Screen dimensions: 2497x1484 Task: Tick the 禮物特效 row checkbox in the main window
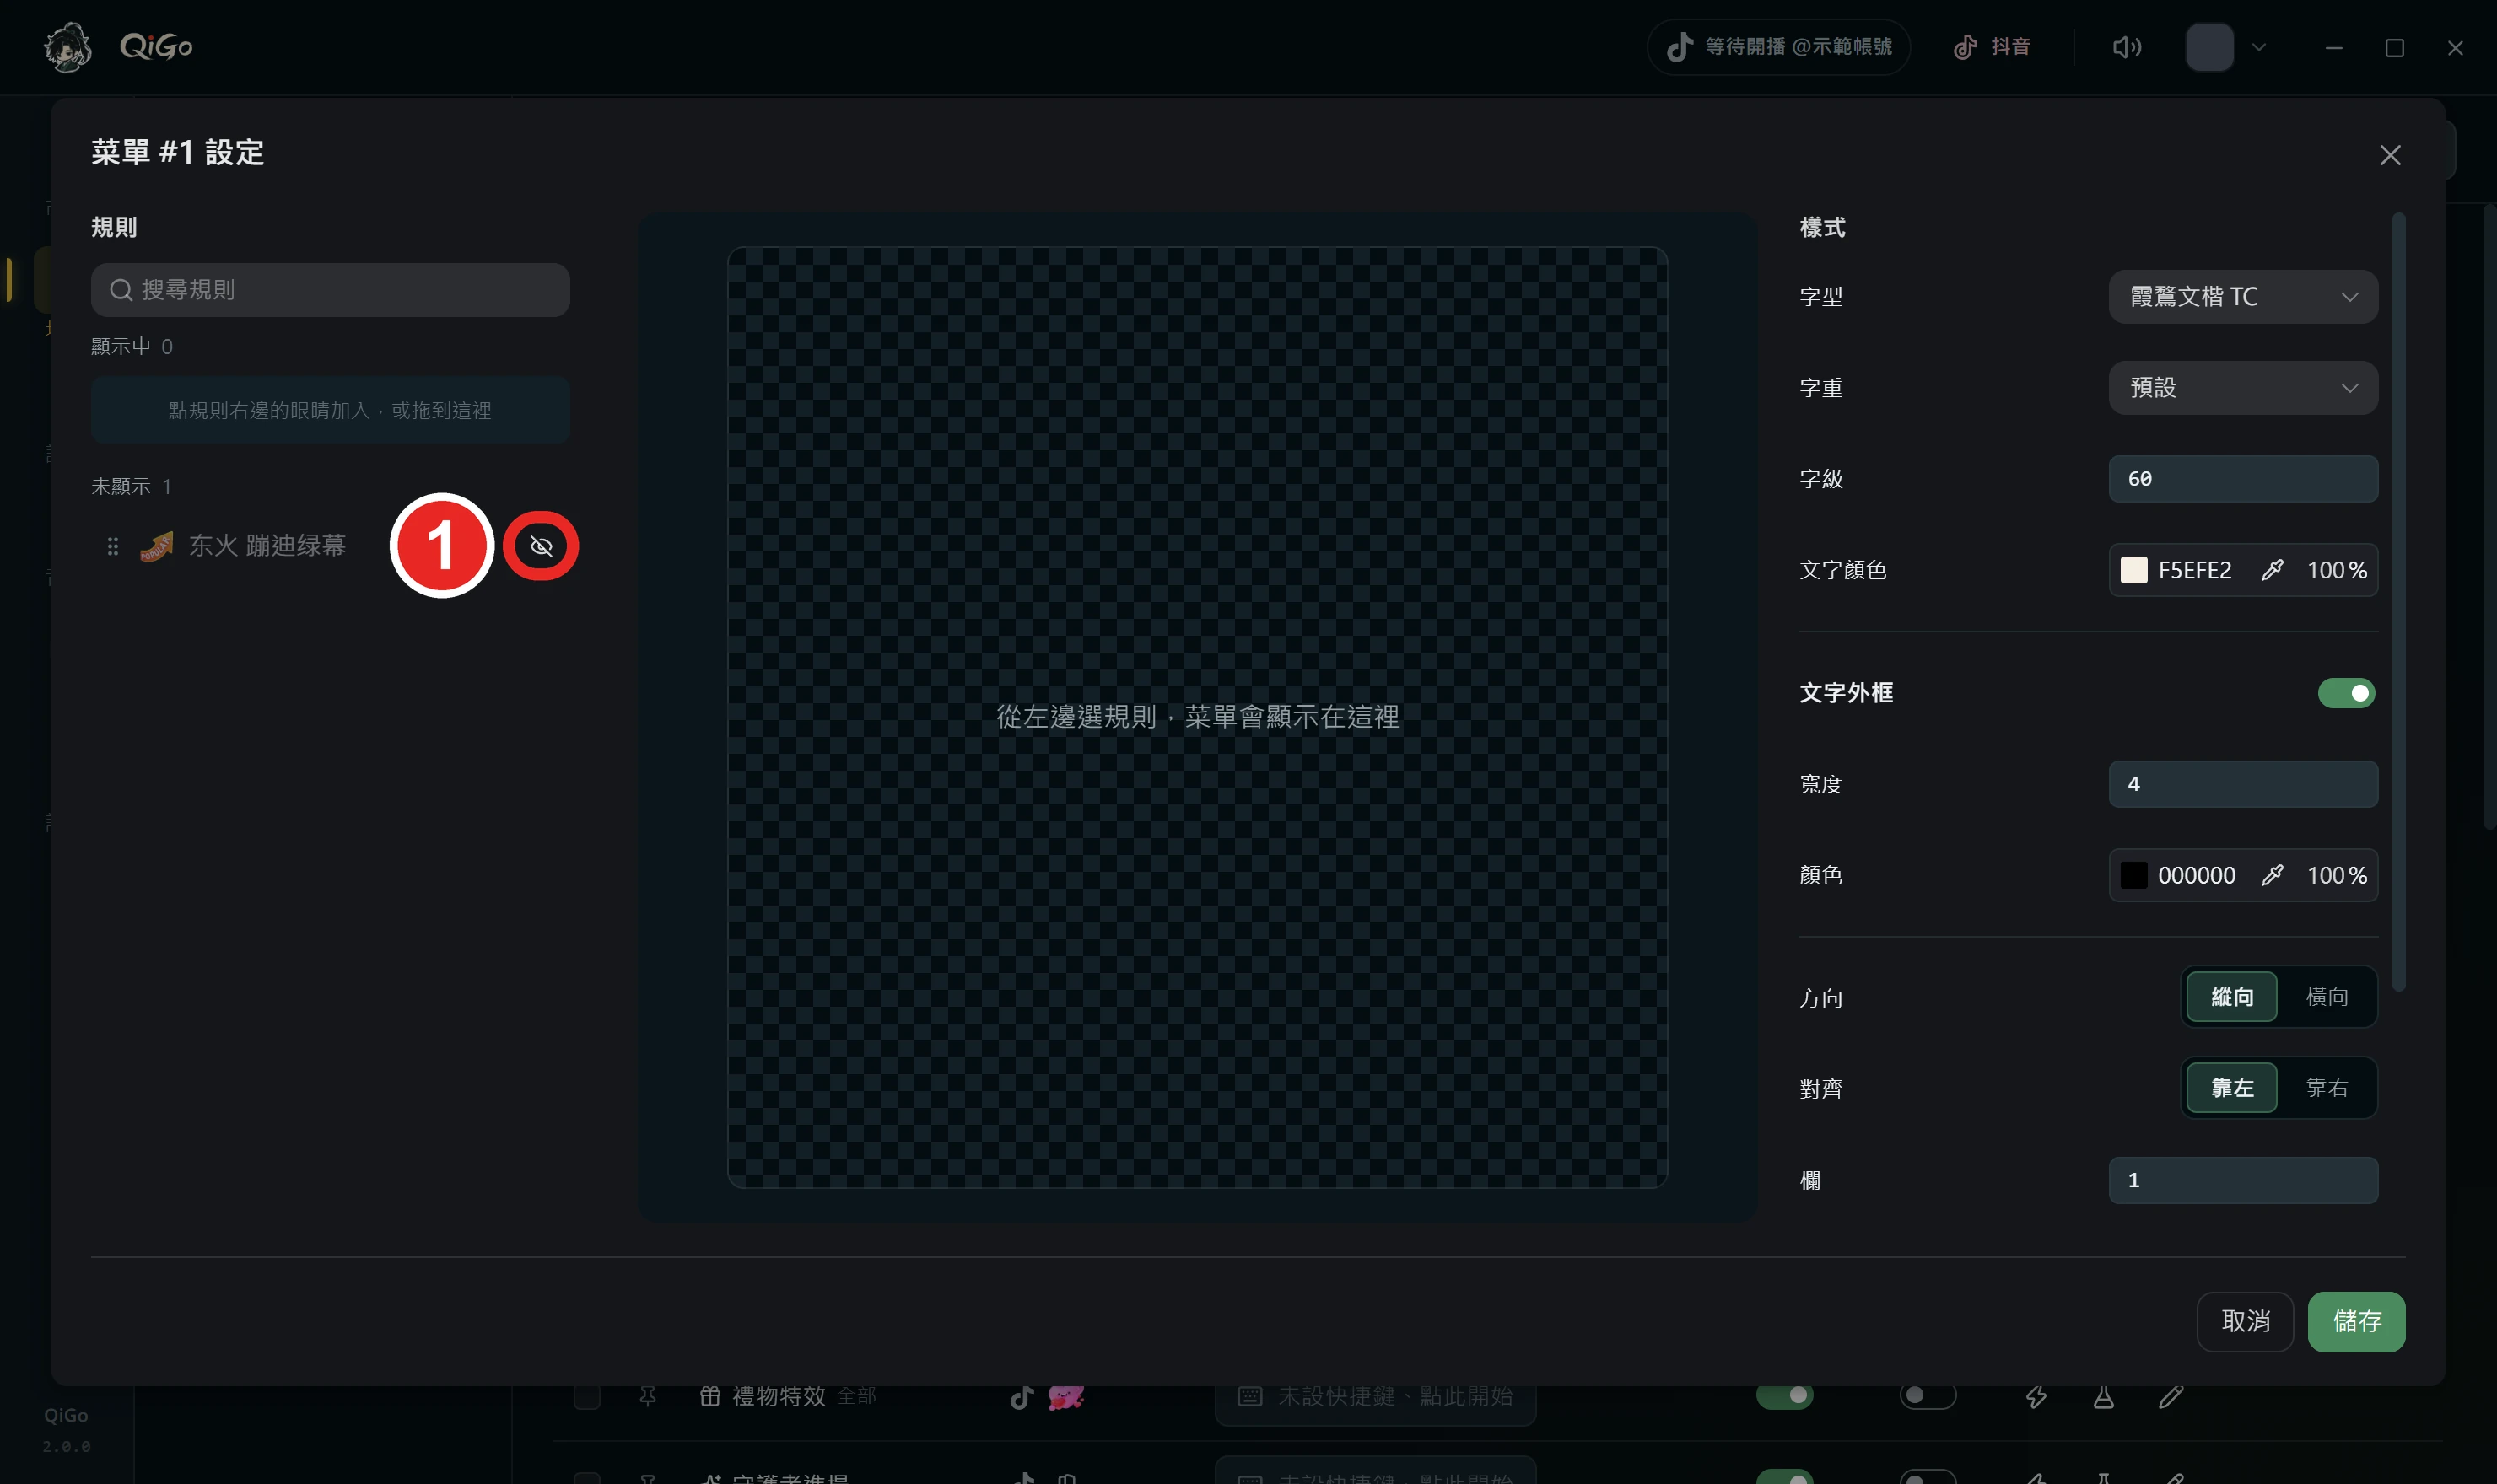click(x=587, y=1396)
